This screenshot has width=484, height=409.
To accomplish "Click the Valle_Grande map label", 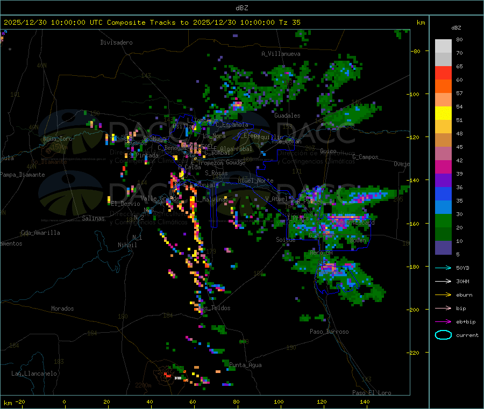I will point(160,198).
